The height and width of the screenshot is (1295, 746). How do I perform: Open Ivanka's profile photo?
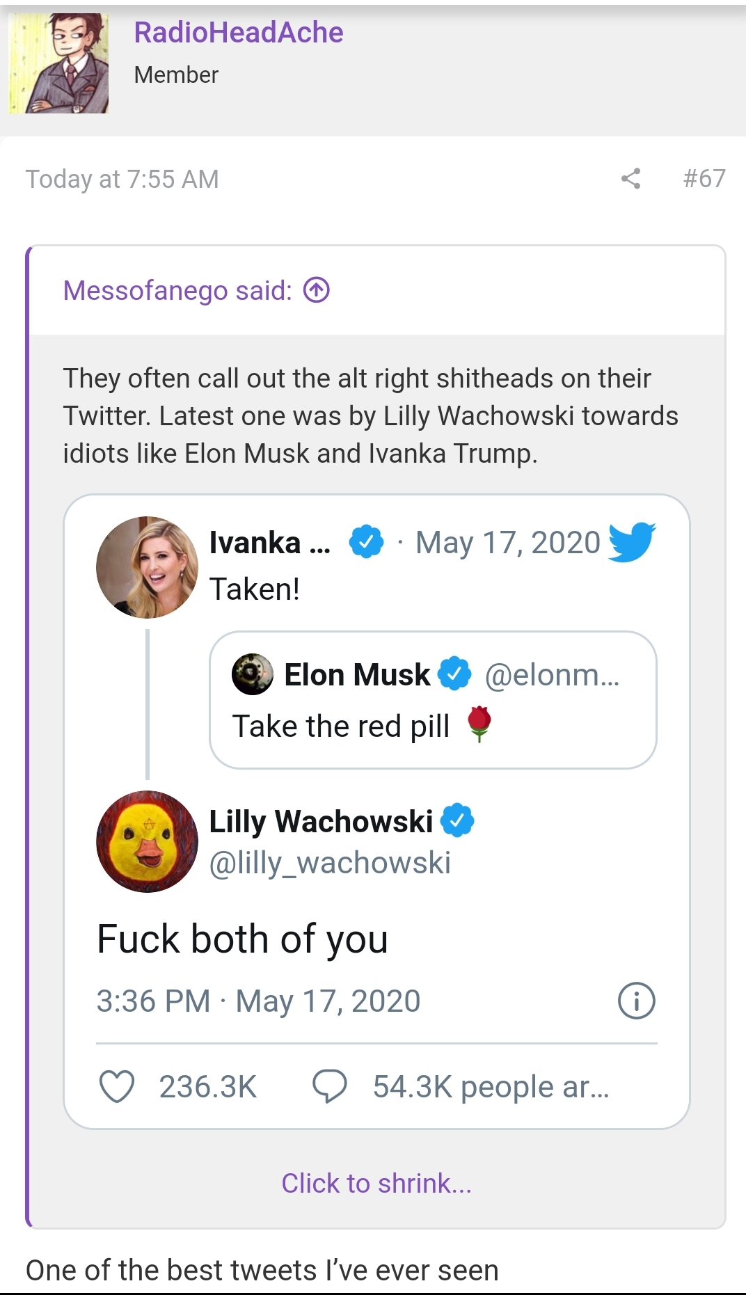[147, 567]
